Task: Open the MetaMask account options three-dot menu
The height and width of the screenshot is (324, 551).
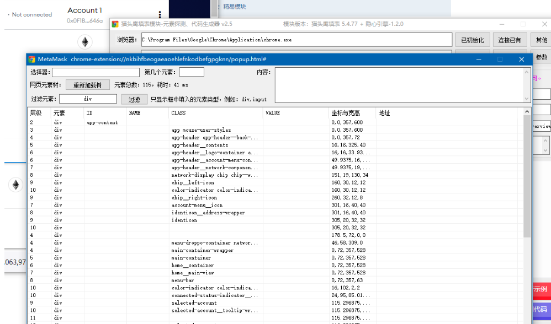Action: (160, 14)
